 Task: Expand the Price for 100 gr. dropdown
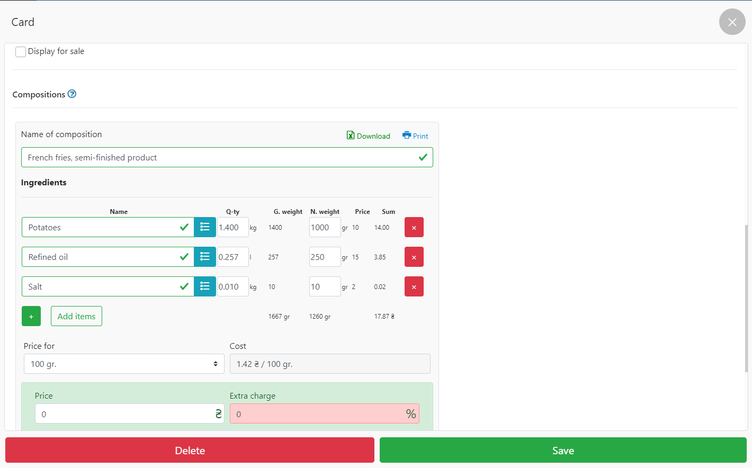click(124, 364)
